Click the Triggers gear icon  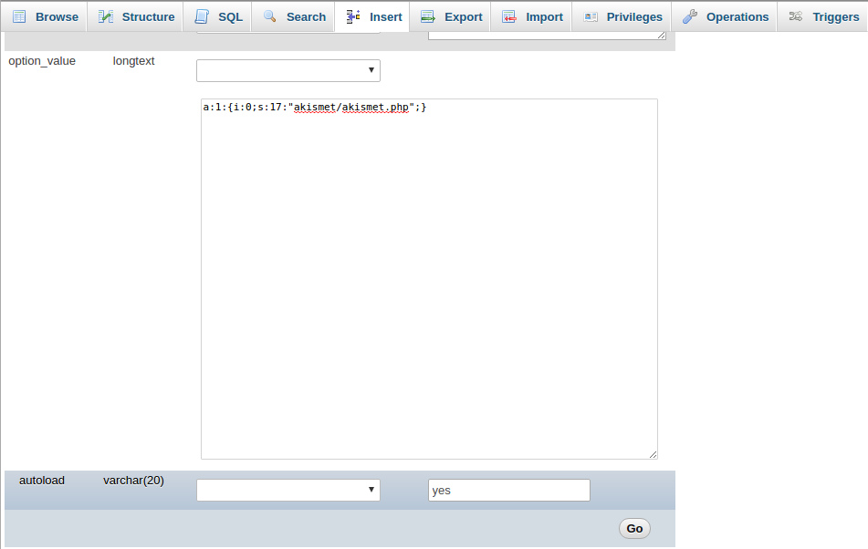[x=795, y=16]
